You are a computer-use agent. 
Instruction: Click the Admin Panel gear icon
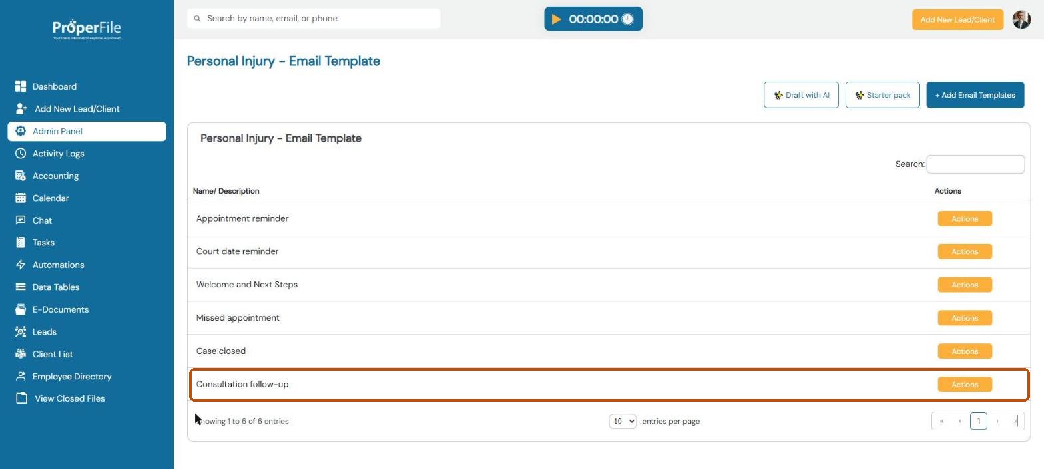click(21, 131)
